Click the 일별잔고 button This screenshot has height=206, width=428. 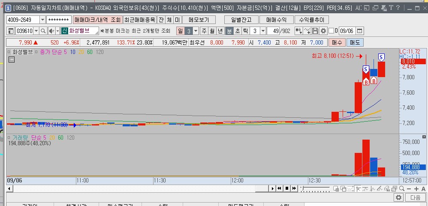pyautogui.click(x=241, y=20)
